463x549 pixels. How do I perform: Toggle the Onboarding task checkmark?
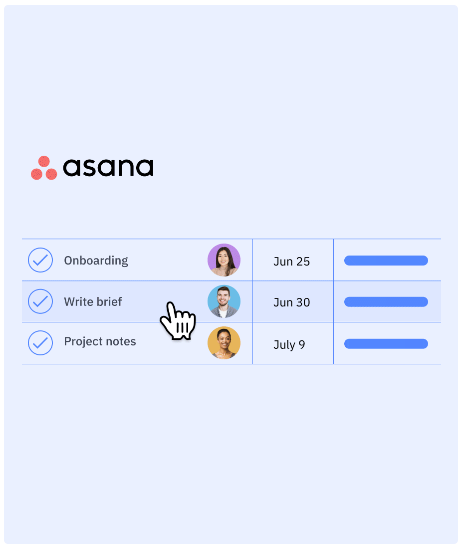click(x=40, y=260)
